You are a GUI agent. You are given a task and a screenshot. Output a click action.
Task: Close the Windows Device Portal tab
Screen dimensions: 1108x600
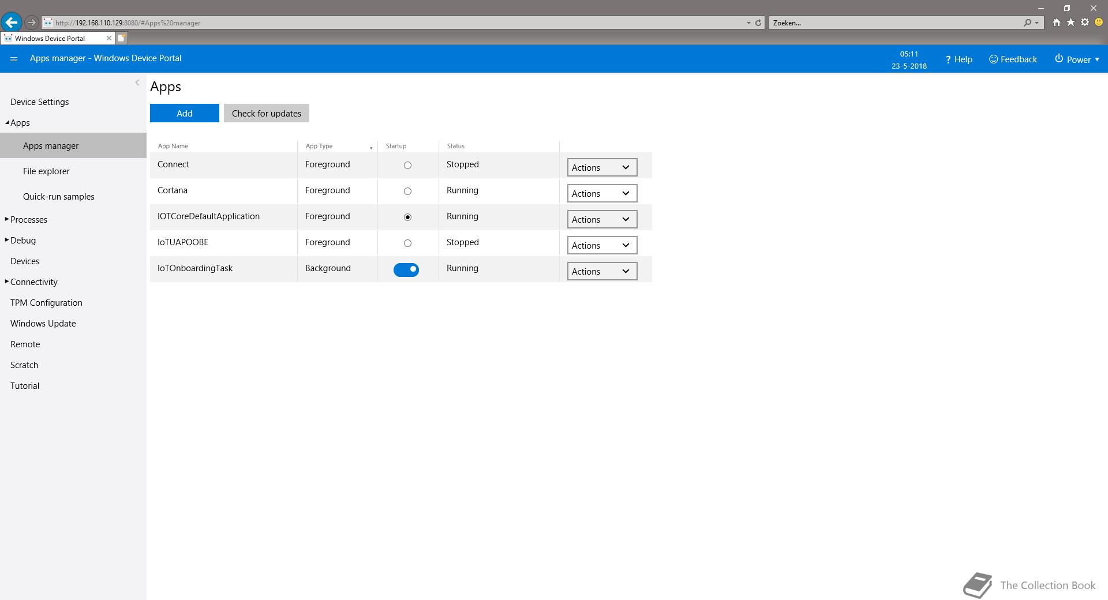108,38
